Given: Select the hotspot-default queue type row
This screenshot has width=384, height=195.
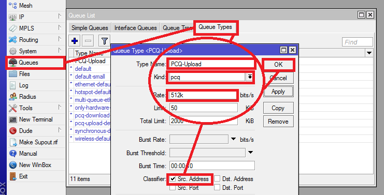Looking at the screenshot, I should pos(90,92).
